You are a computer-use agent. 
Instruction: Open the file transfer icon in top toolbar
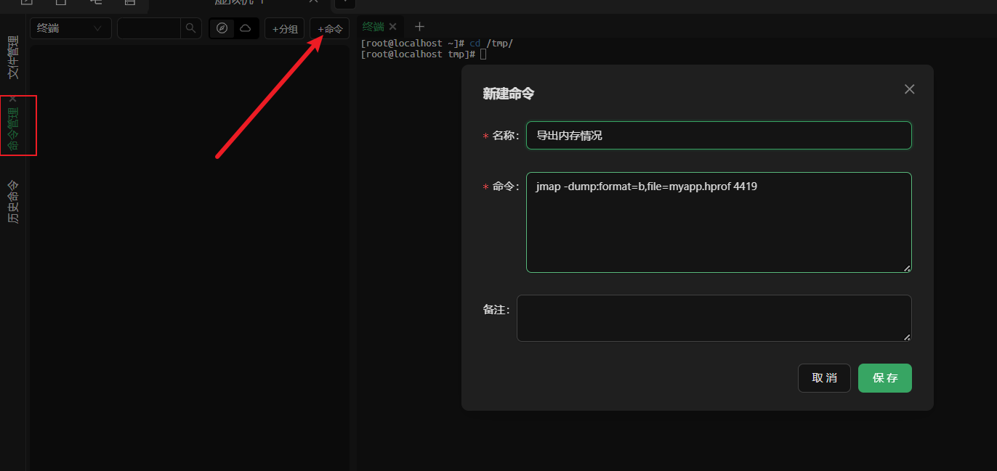(x=62, y=4)
